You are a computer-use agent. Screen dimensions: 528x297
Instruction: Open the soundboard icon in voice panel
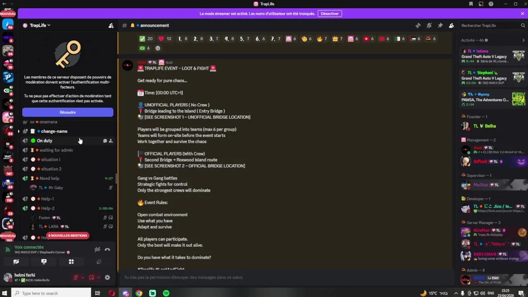[x=99, y=262]
